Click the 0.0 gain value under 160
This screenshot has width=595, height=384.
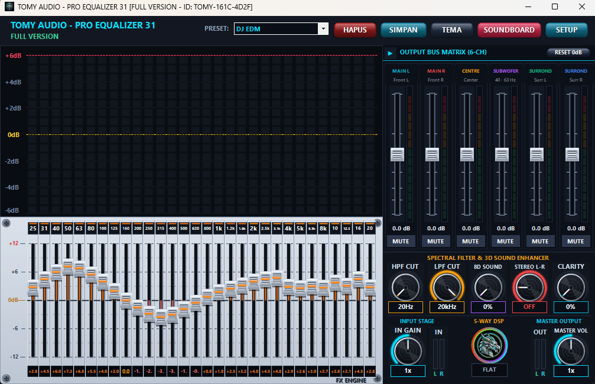click(126, 371)
